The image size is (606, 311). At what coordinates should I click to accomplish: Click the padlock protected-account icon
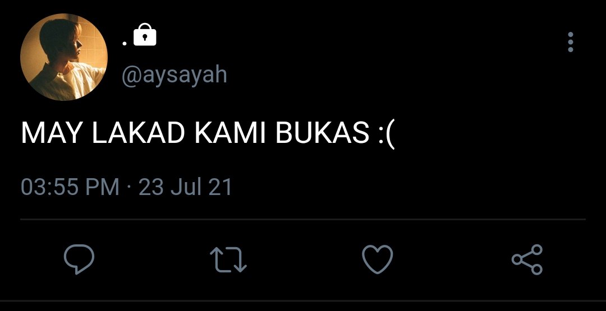coord(145,34)
